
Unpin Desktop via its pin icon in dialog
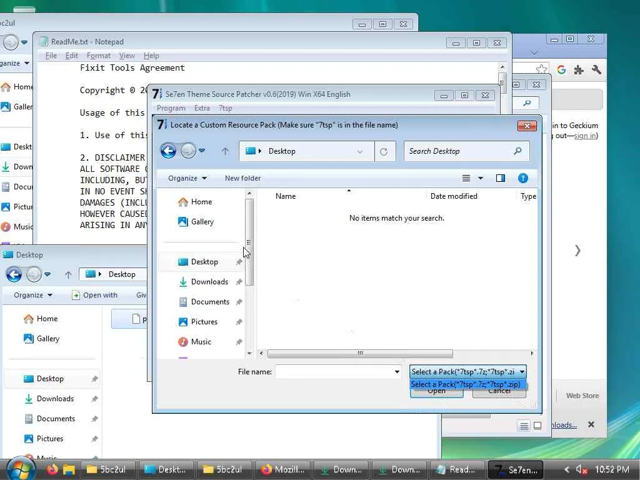point(239,262)
